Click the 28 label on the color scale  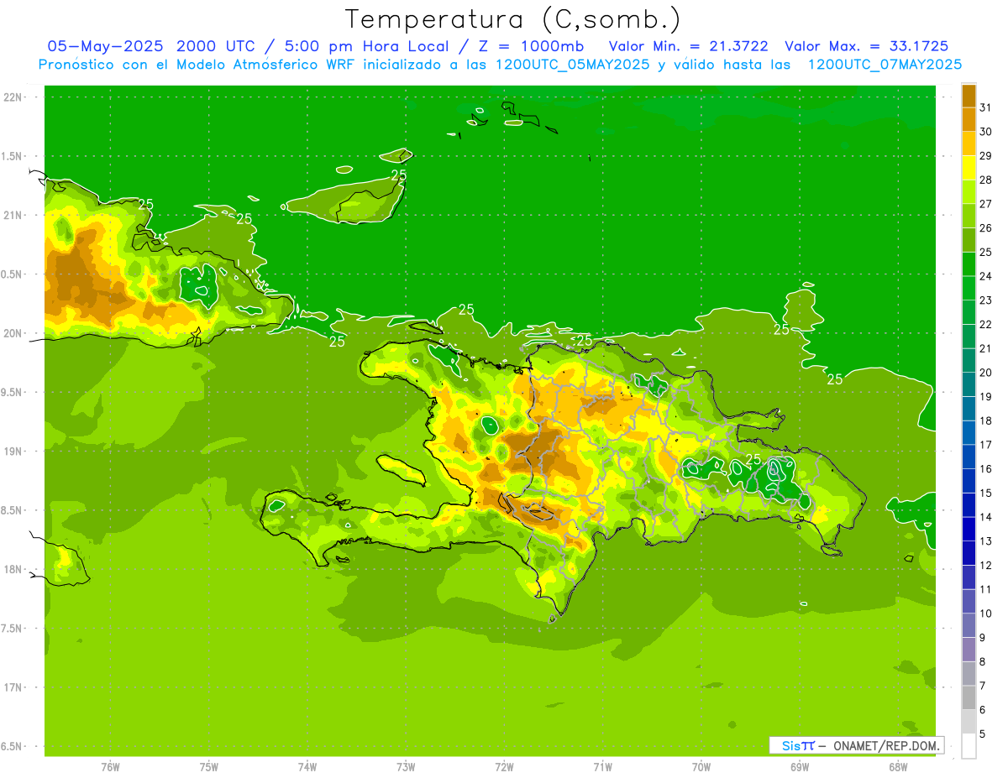pyautogui.click(x=986, y=180)
